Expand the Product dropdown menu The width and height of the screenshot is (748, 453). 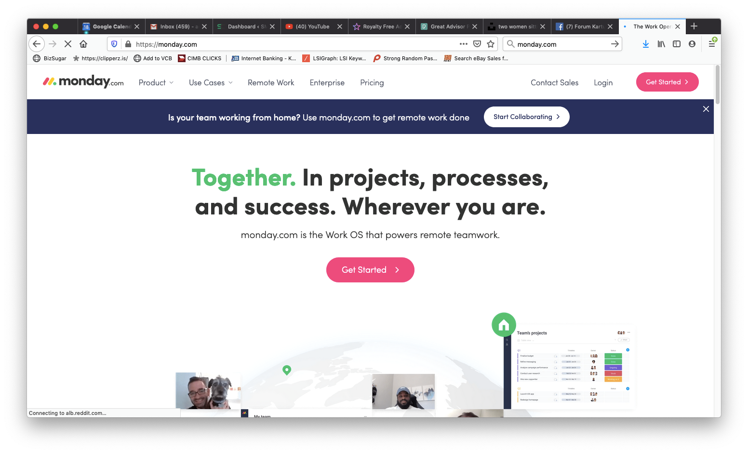coord(156,82)
